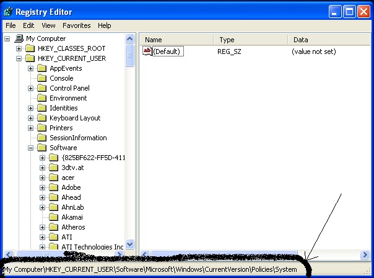Screen dimensions: 374x278
Task: Click the 3dtv.at folder icon
Action: coord(54,168)
